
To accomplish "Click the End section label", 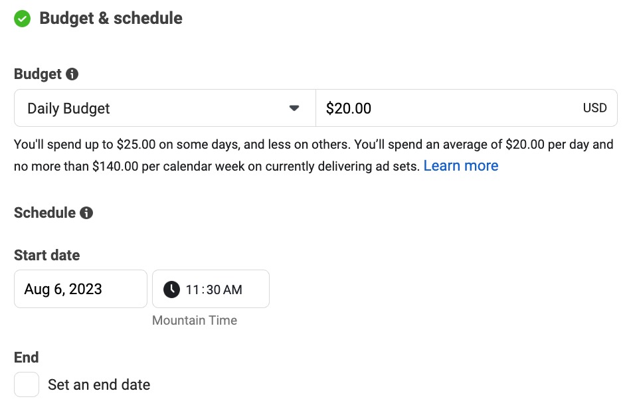I will [27, 357].
